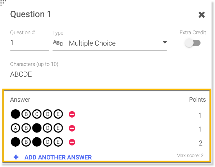The image size is (215, 167).
Task: Remove the second answer row
Action: (x=72, y=128)
